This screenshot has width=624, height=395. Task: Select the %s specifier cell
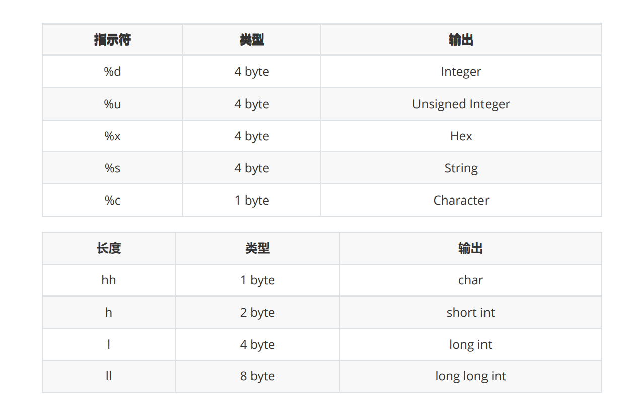point(112,168)
